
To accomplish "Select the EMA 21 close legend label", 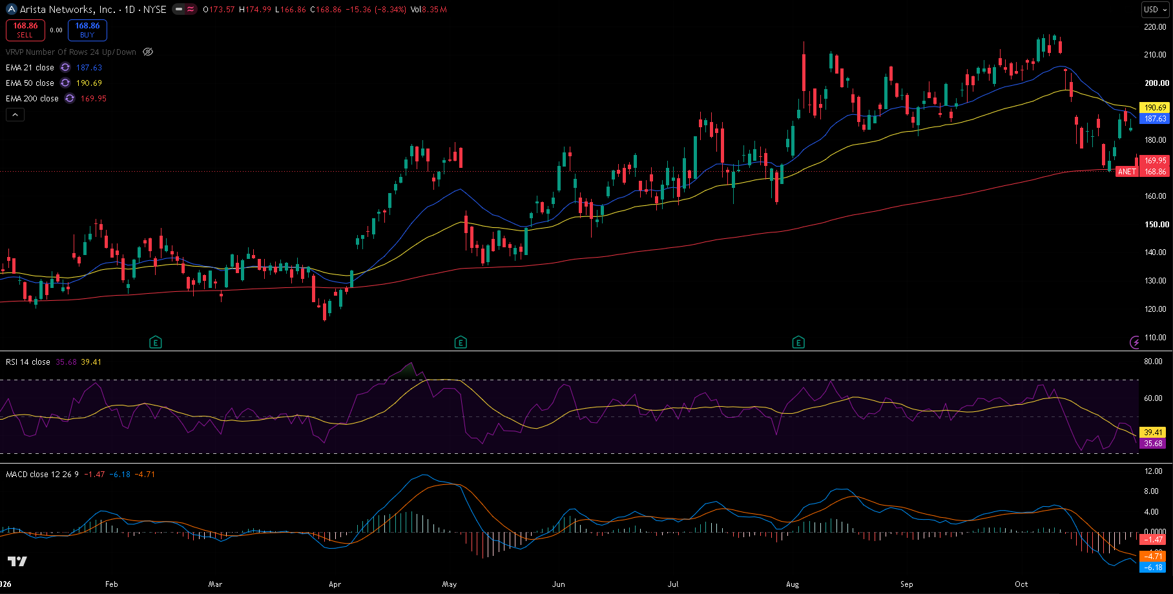I will (30, 68).
